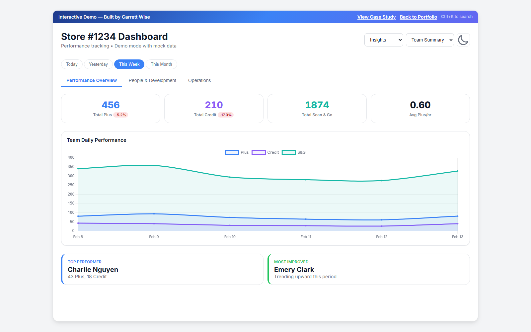Select the Total Scan & Go card
Screen dimensions: 531x332
click(x=317, y=109)
